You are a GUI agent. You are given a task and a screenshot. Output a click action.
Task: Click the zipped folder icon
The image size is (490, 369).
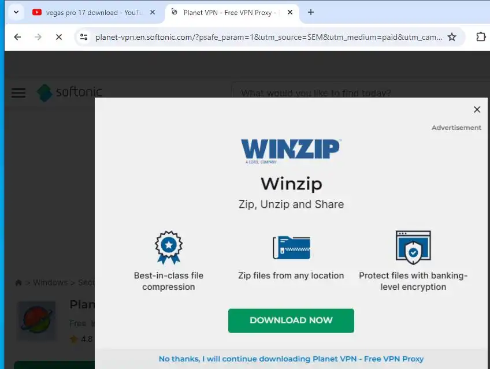(x=292, y=248)
